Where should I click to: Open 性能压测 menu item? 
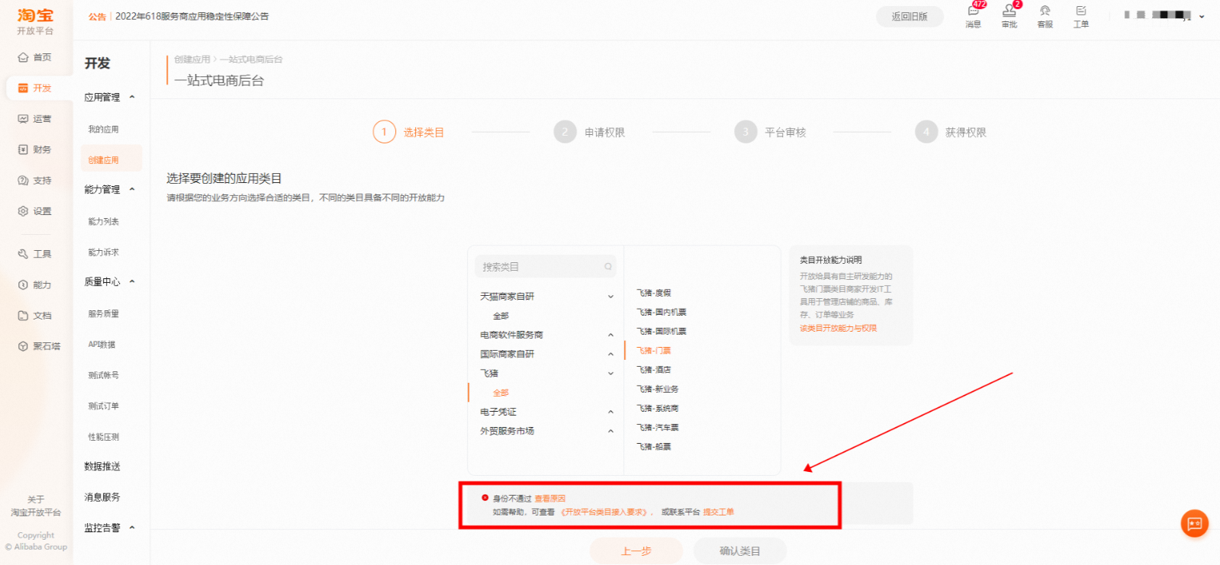[103, 437]
